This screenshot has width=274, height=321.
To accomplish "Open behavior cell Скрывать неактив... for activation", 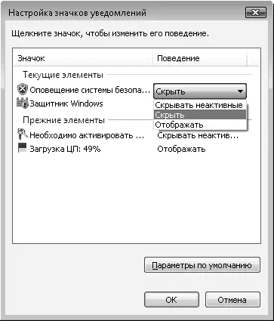I will pos(198,135).
